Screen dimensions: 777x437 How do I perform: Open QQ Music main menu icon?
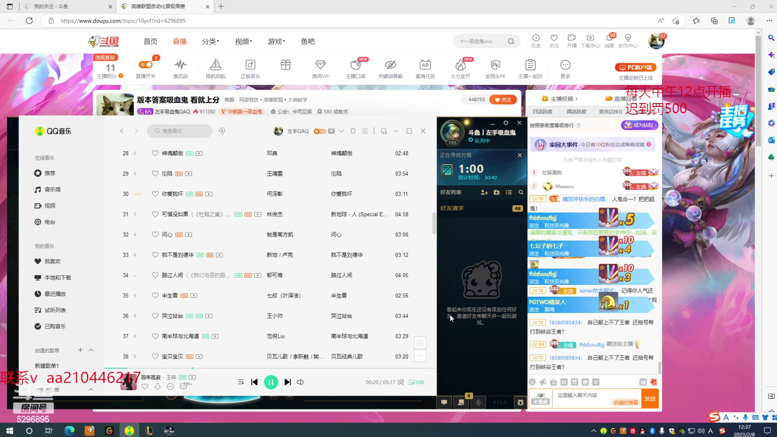pyautogui.click(x=365, y=131)
